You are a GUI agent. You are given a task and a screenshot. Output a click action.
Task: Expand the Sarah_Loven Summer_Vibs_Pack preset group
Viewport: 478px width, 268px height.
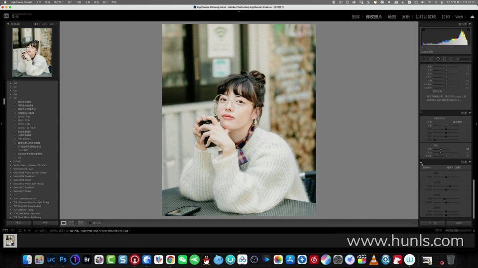point(11,165)
